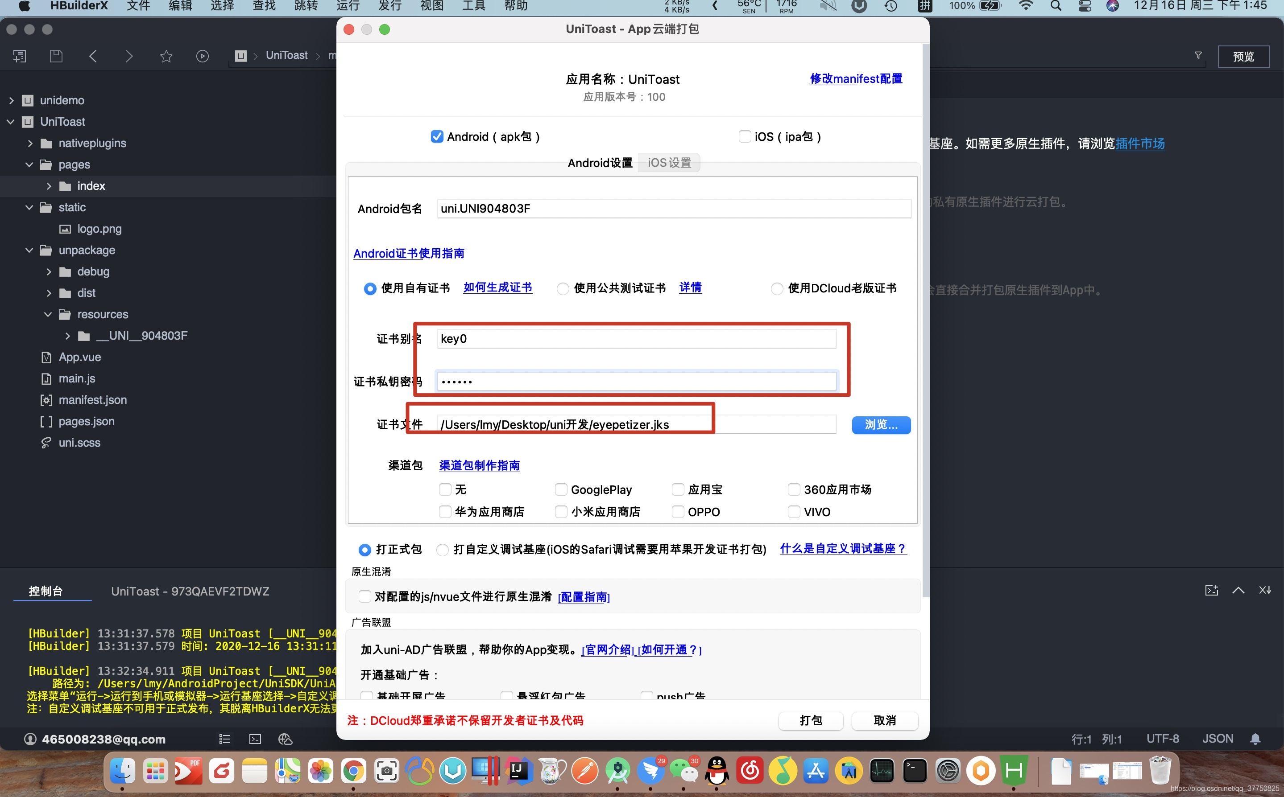Open manifest.json in the project tree
The image size is (1284, 797).
tap(92, 400)
